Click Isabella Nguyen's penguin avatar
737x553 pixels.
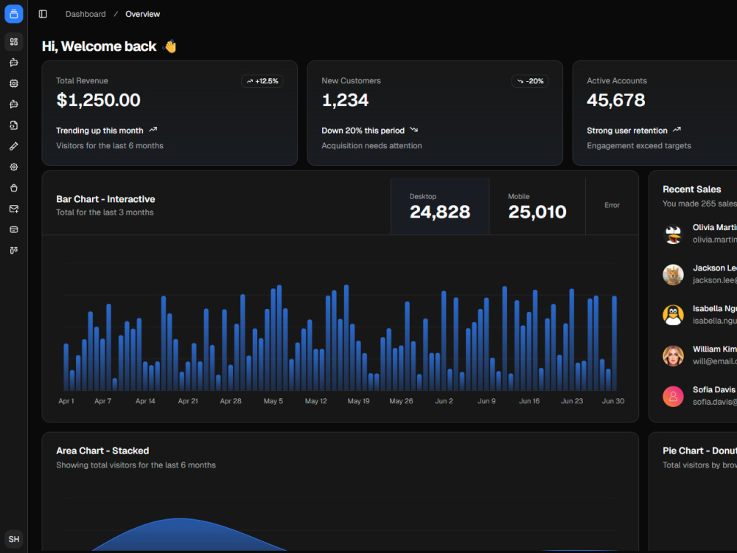[x=673, y=315]
